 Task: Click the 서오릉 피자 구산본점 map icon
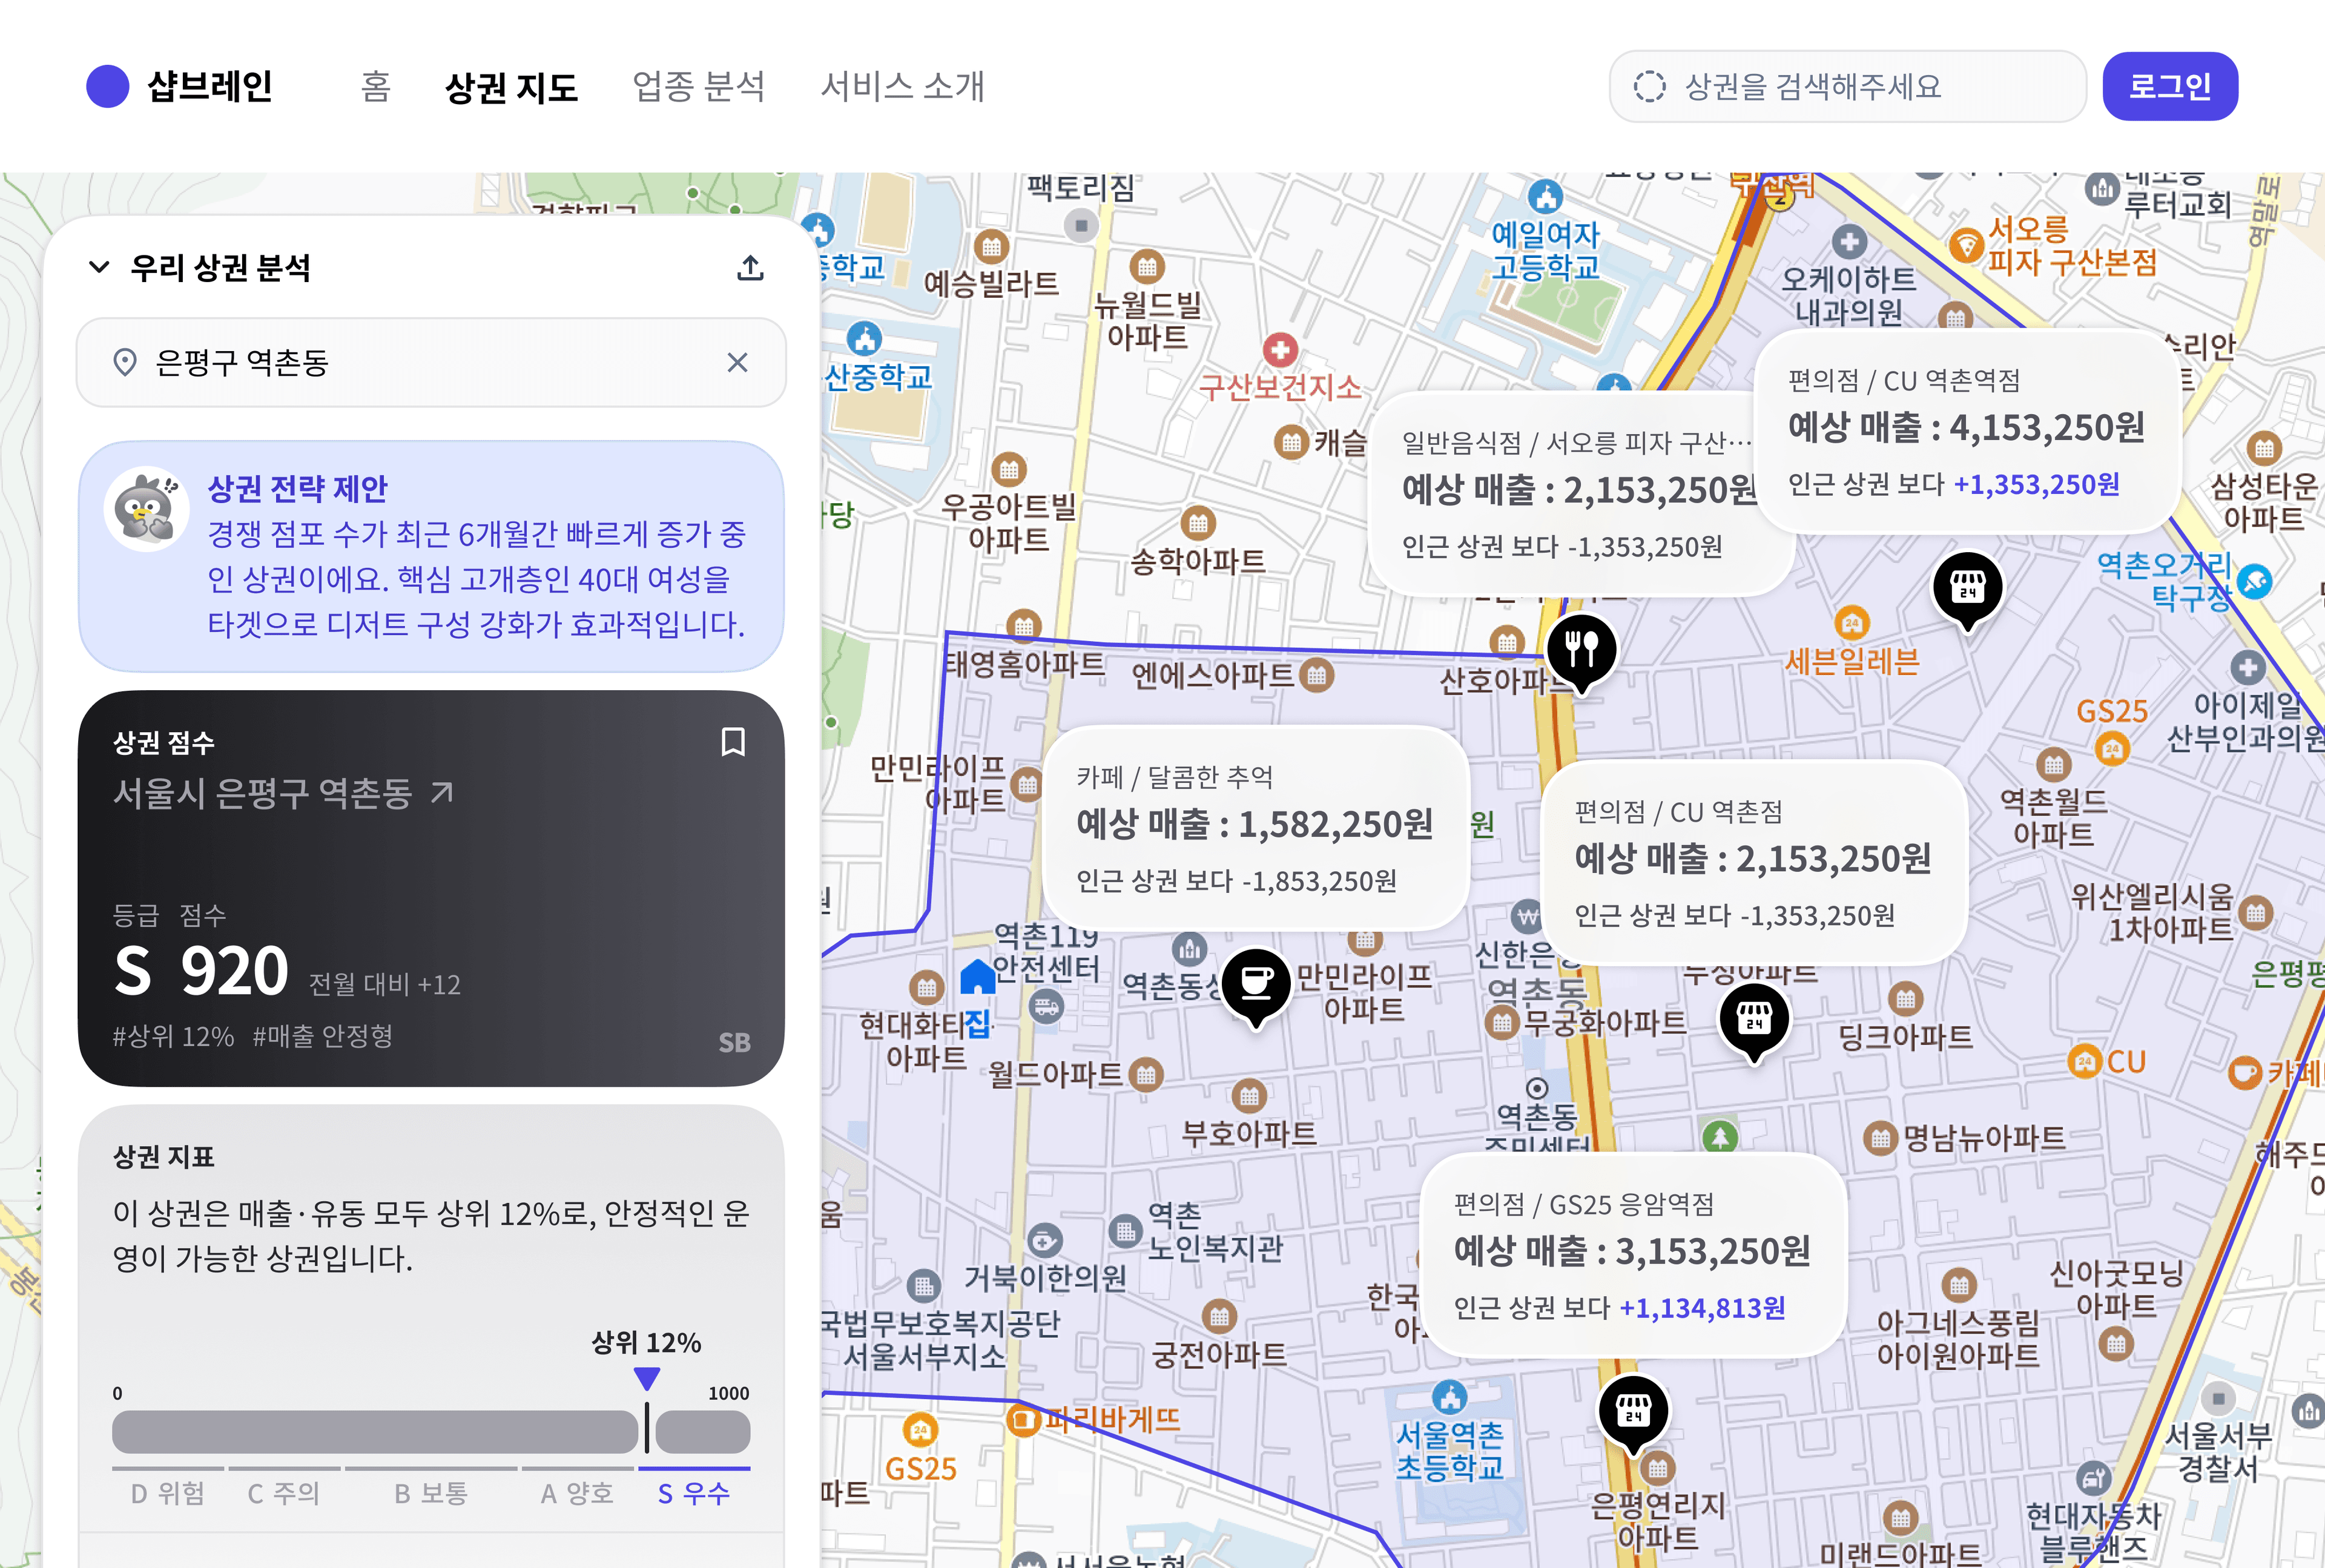pyautogui.click(x=1966, y=245)
